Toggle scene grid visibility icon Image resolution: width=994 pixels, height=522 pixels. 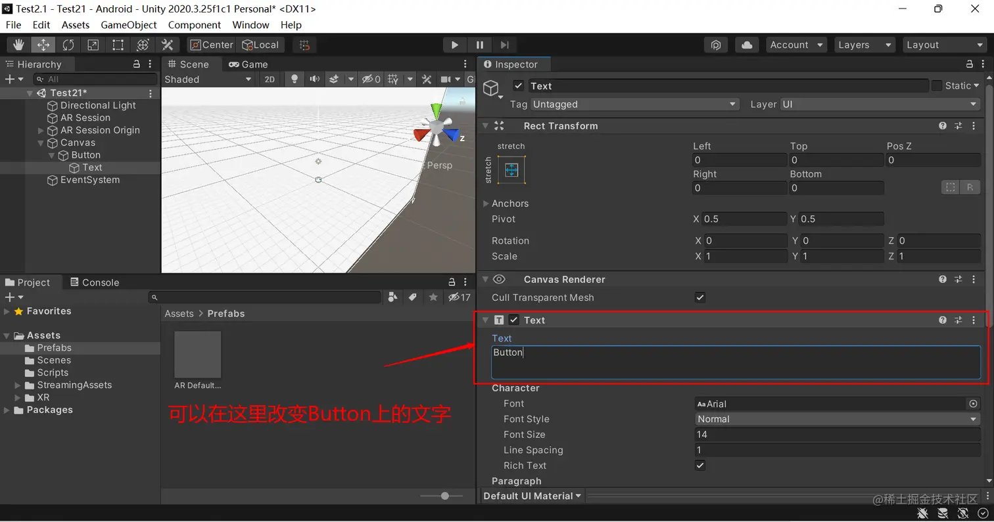coord(393,79)
